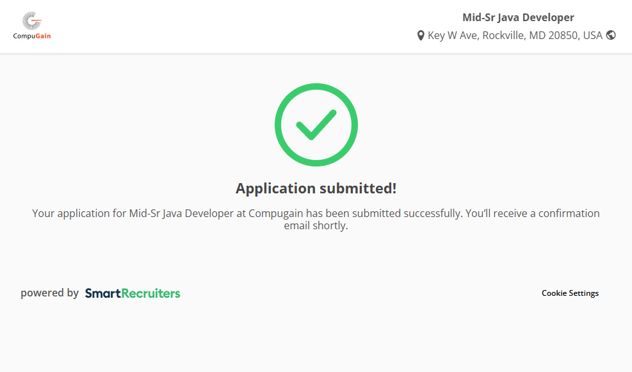This screenshot has width=632, height=372.
Task: Click the globe icon after USA
Action: (x=611, y=35)
